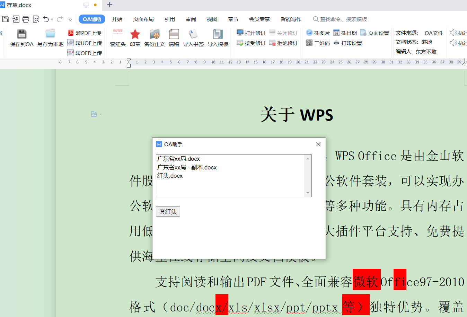Screen dimensions: 467x317
Task: Convert to OFD and upload (转OFD上传)
Action: click(x=85, y=53)
